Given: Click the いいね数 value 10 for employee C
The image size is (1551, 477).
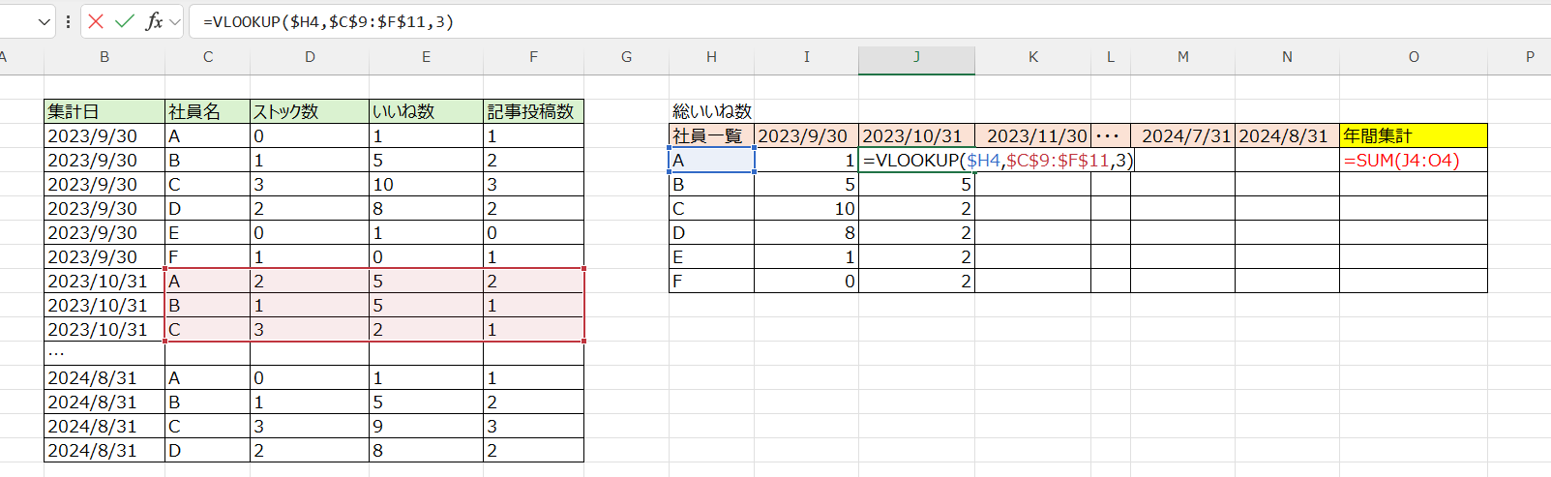Looking at the screenshot, I should pos(426,184).
